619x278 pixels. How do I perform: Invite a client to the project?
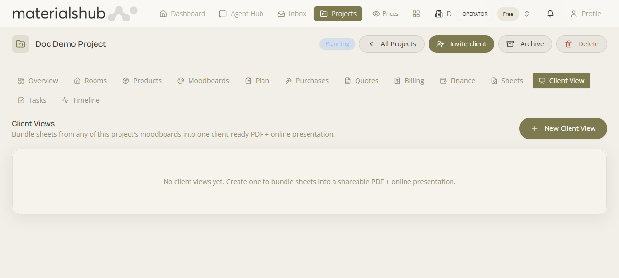461,44
